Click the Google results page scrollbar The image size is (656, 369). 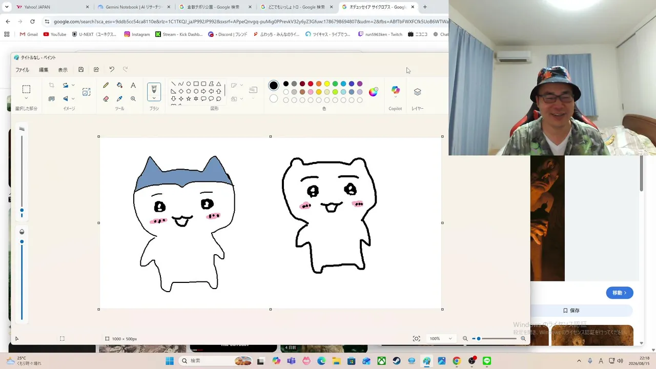[x=641, y=173]
